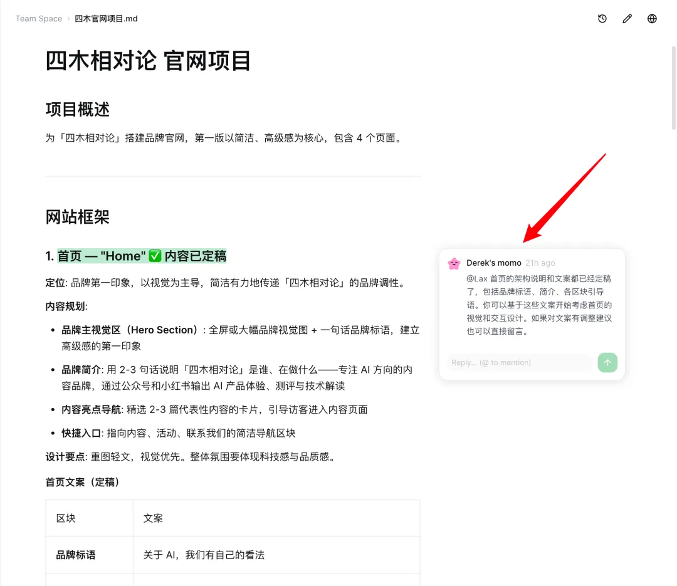Click the document title 四木相对论 官网项目
Screen dimensions: 677x586
(x=147, y=61)
